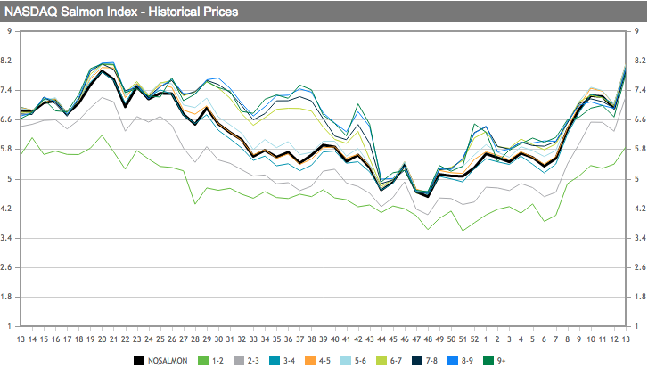Click week 10 on the x-axis
The width and height of the screenshot is (648, 368).
[591, 339]
